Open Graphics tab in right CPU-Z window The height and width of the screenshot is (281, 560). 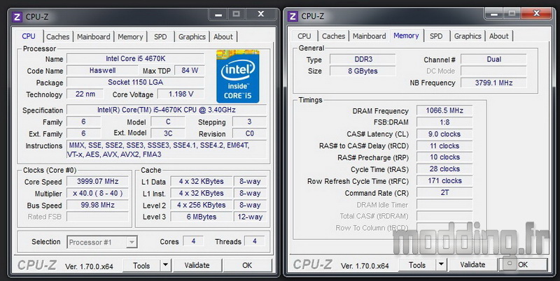468,36
